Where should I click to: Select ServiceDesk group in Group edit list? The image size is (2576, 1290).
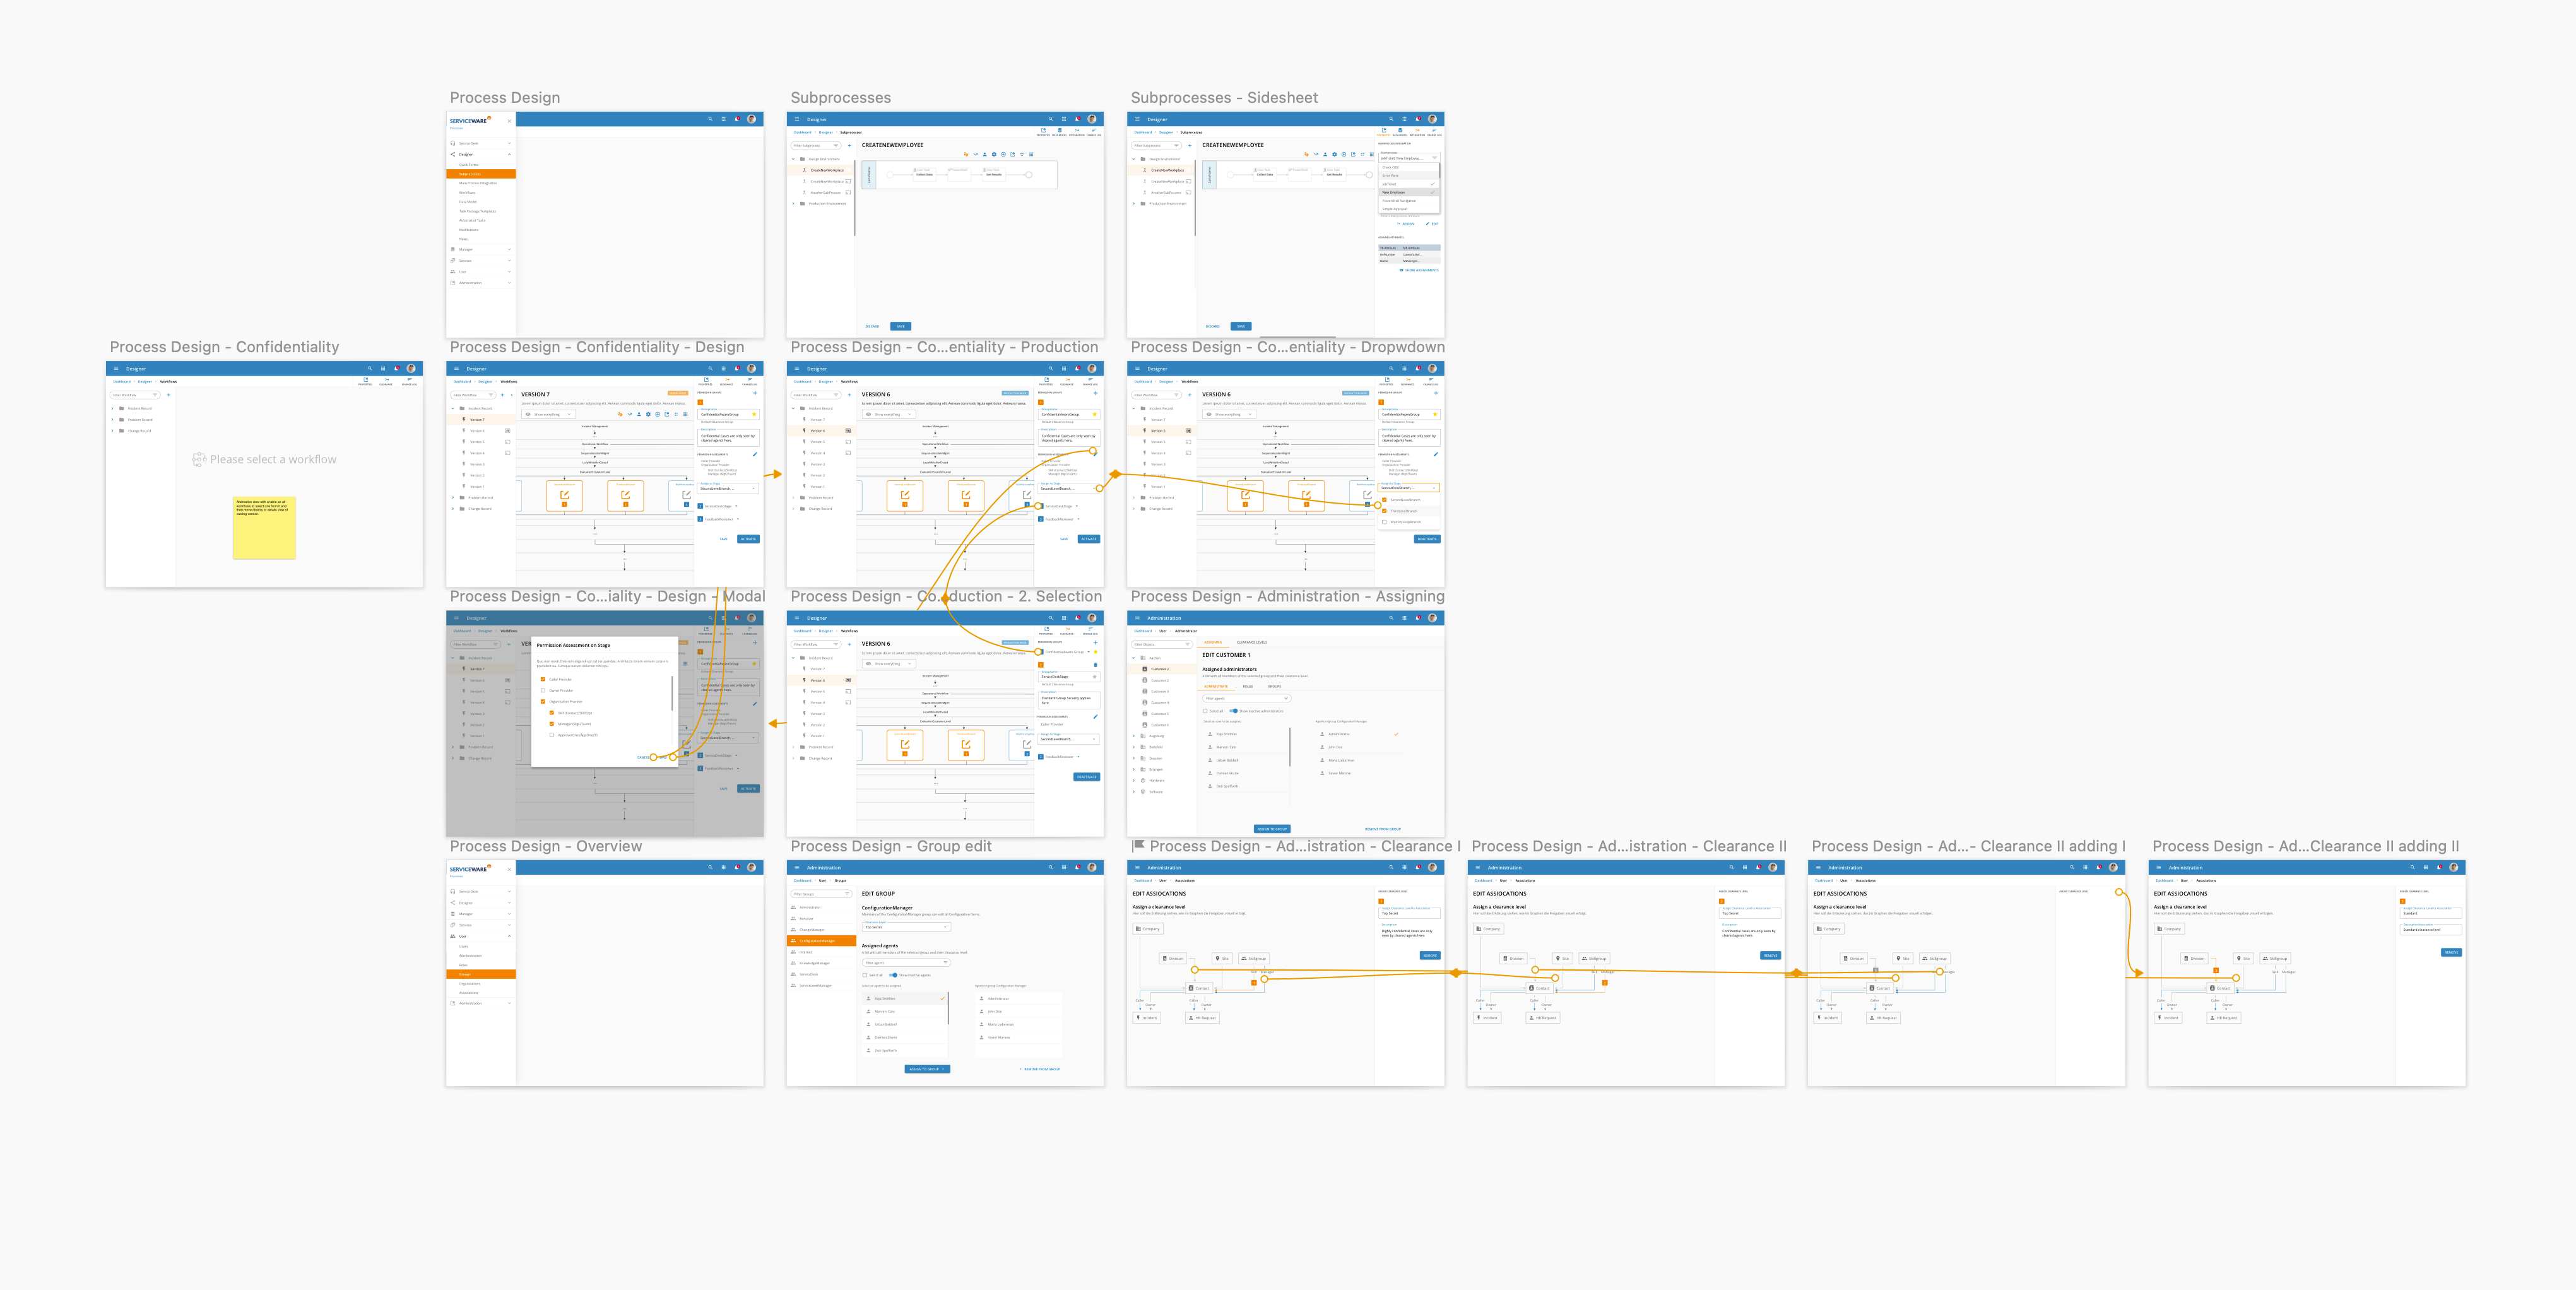[808, 974]
